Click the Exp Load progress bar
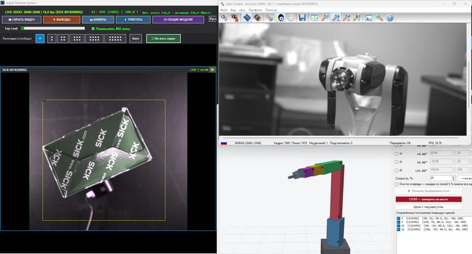This screenshot has width=472, height=254. click(x=53, y=28)
